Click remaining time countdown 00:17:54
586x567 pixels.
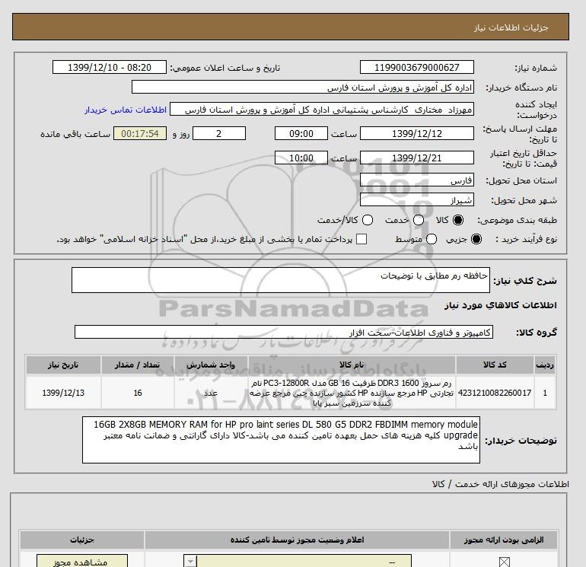click(140, 134)
